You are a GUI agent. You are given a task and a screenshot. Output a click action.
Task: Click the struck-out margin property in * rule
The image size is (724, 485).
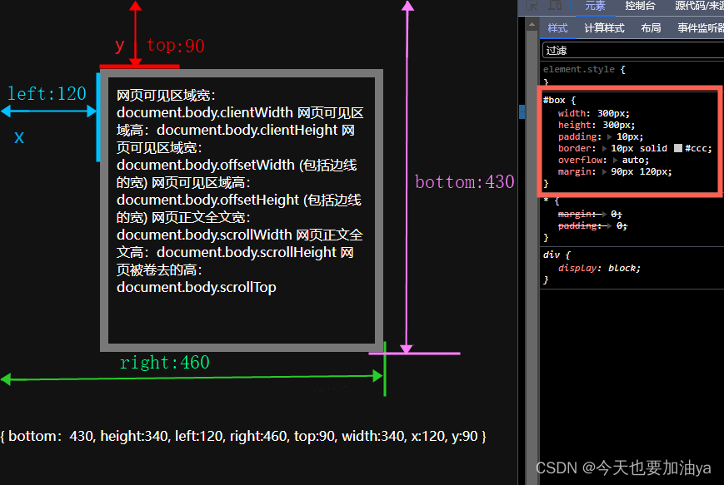point(575,214)
